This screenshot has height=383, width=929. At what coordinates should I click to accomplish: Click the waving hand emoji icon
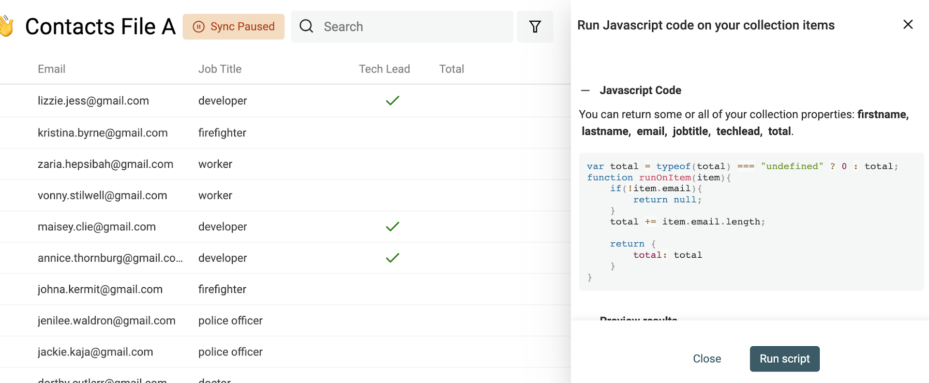point(7,26)
